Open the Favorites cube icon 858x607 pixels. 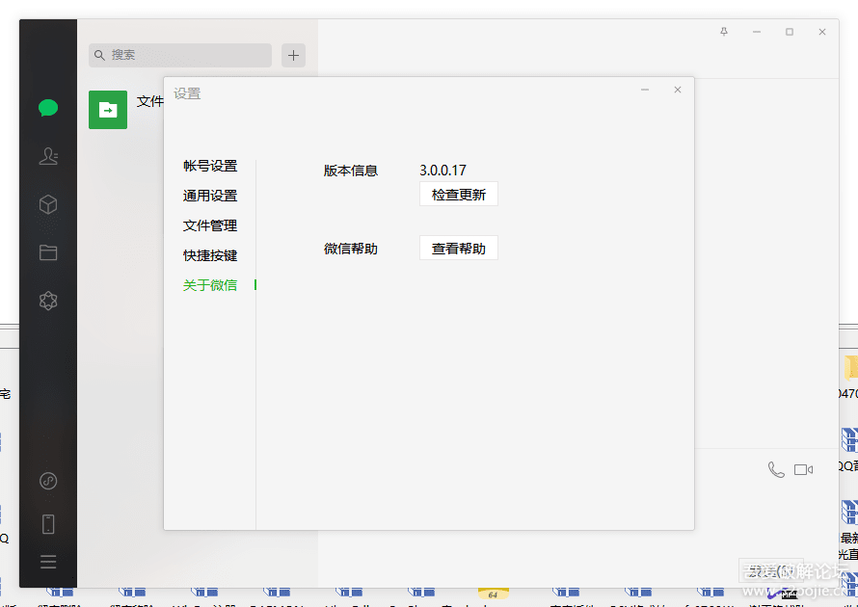click(48, 204)
